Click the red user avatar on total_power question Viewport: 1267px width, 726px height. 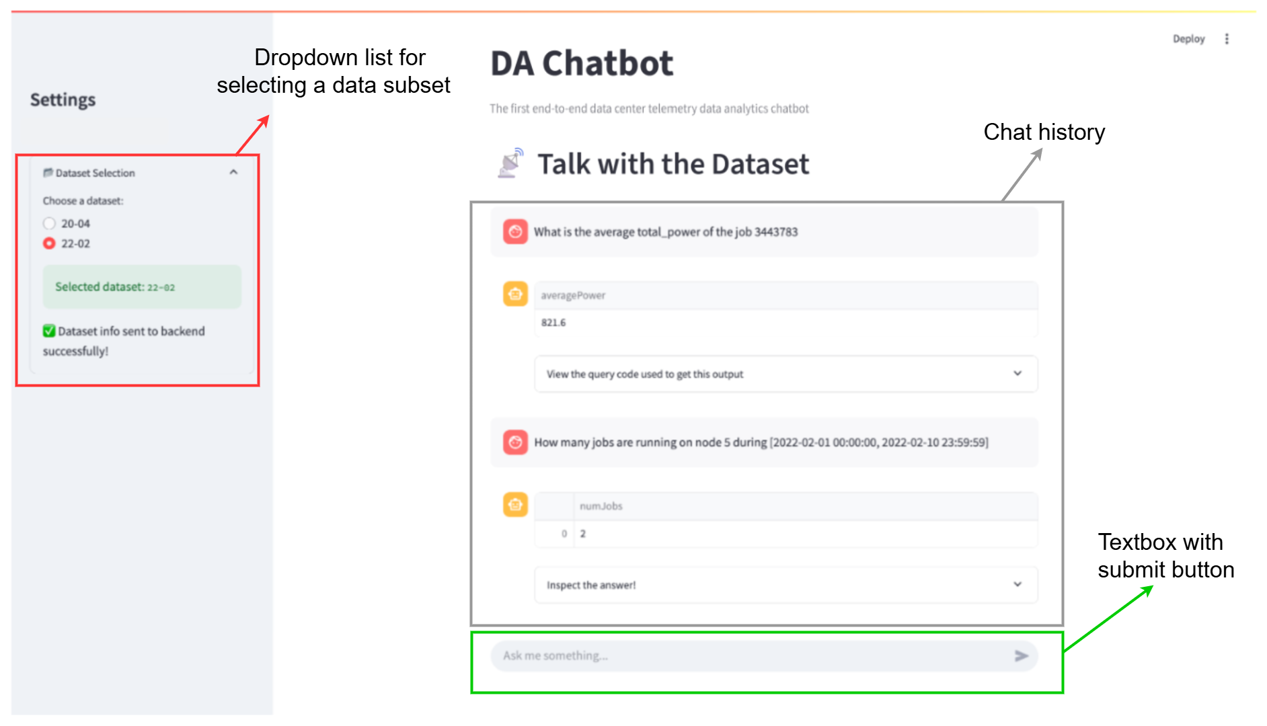coord(515,232)
